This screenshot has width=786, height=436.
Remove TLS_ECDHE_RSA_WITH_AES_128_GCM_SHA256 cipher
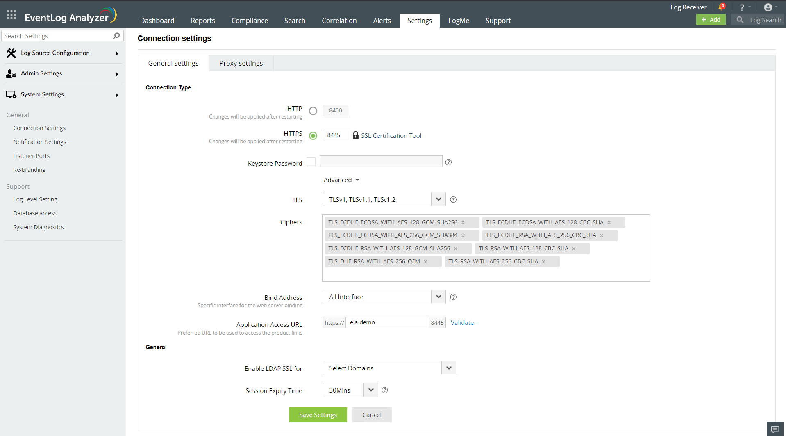(456, 249)
